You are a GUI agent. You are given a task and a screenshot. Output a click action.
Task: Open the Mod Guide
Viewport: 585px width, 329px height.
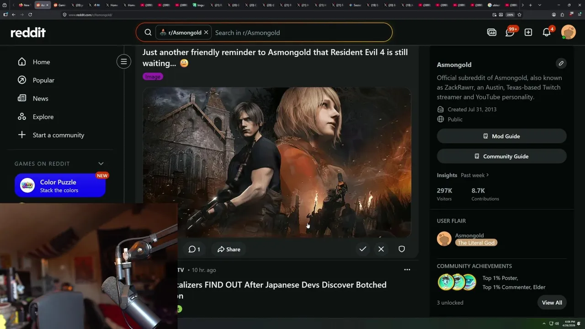pos(502,136)
